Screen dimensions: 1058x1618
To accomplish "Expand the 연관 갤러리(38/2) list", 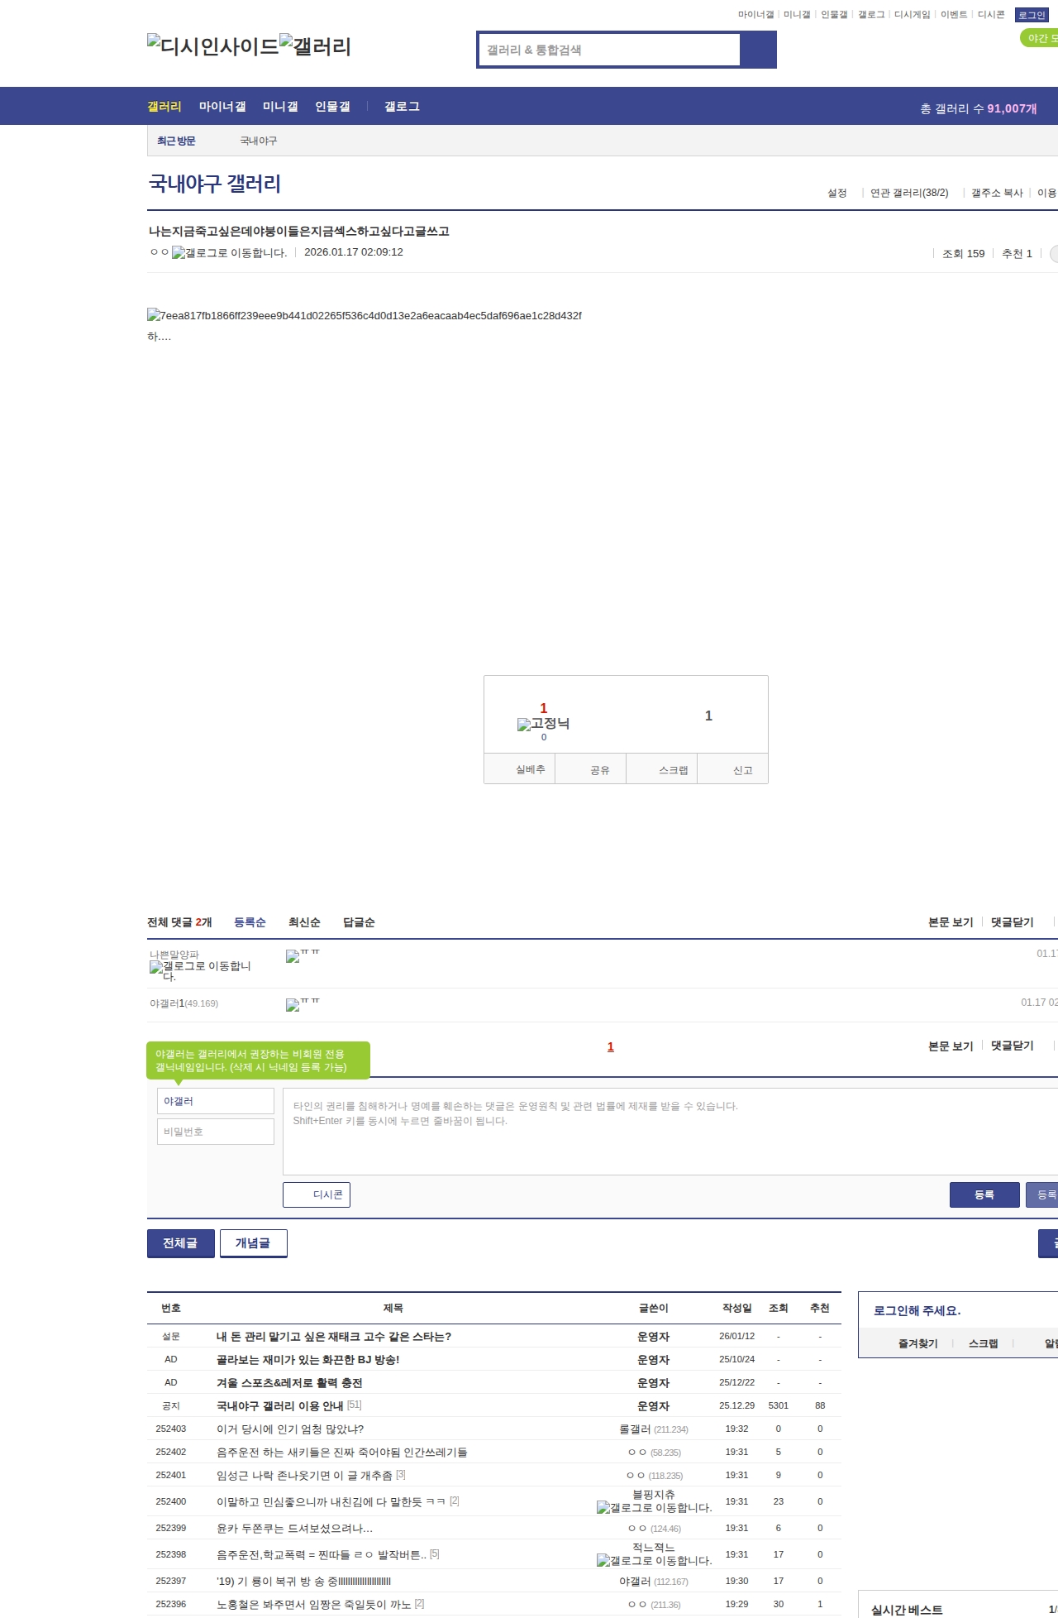I will point(909,193).
